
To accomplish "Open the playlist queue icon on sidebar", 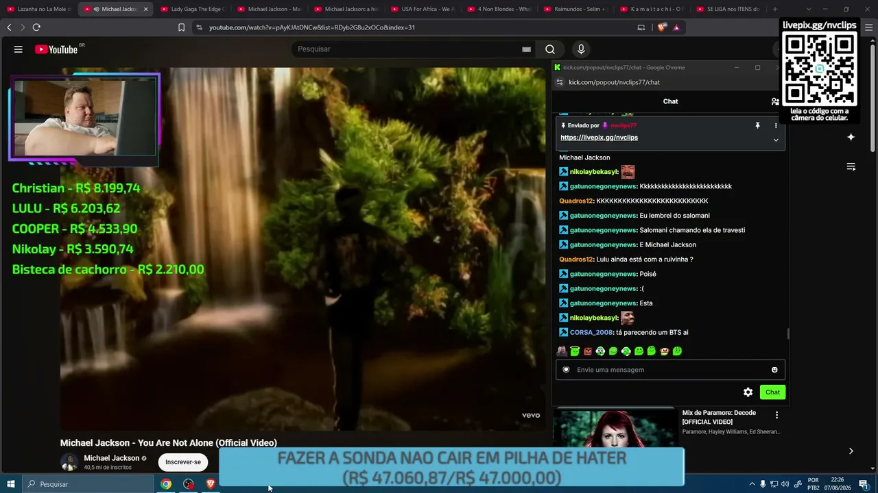I will click(x=851, y=166).
